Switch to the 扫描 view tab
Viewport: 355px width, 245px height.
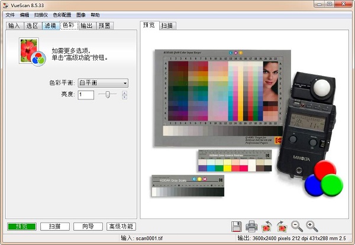(x=167, y=26)
